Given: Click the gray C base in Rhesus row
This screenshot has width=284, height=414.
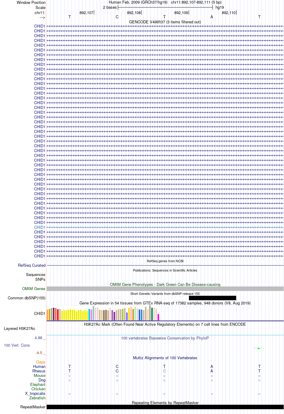Looking at the screenshot, I should [x=164, y=371].
